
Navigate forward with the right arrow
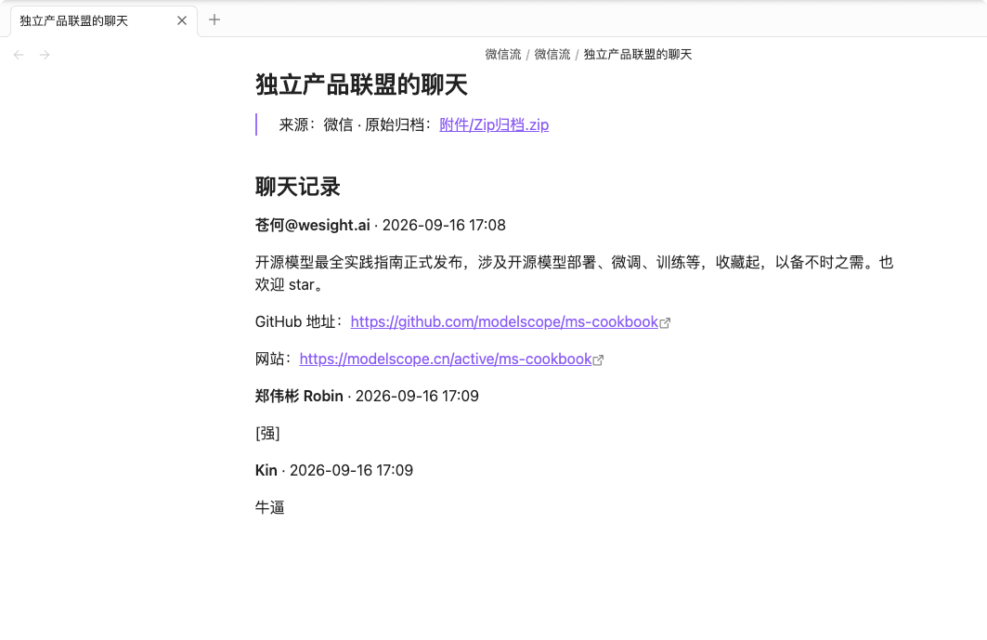(45, 55)
